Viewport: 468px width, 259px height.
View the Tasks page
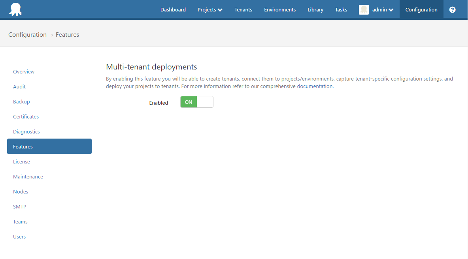(x=341, y=9)
